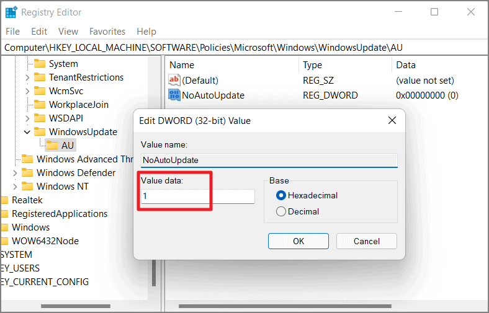The width and height of the screenshot is (489, 313).
Task: Click the RegisteredApplications folder icon
Action: click(x=4, y=214)
